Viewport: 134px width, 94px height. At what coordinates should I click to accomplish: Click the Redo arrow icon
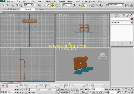7,5
